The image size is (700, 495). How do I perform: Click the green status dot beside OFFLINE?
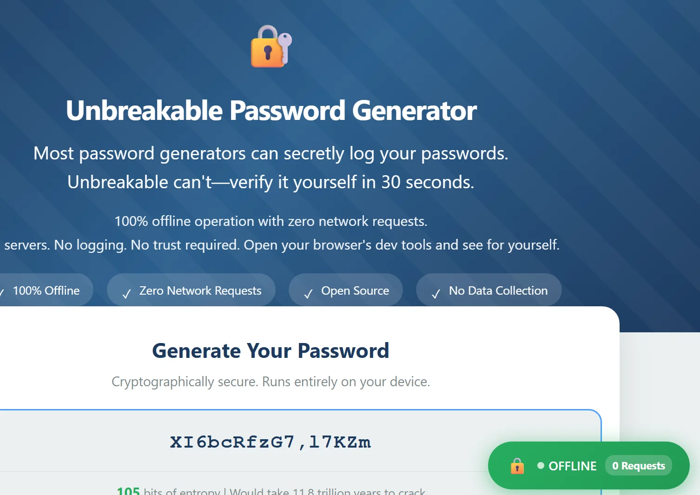[540, 465]
